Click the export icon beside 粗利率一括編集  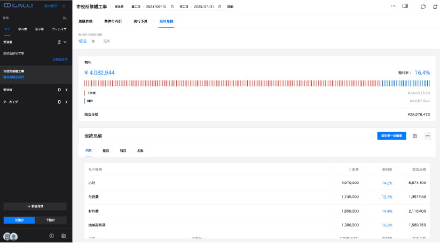pyautogui.click(x=415, y=136)
